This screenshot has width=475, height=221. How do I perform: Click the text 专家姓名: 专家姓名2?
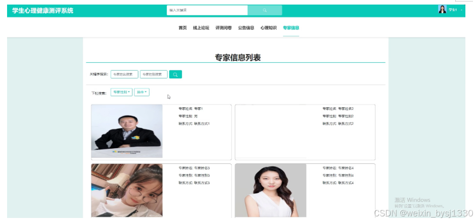[338, 109]
